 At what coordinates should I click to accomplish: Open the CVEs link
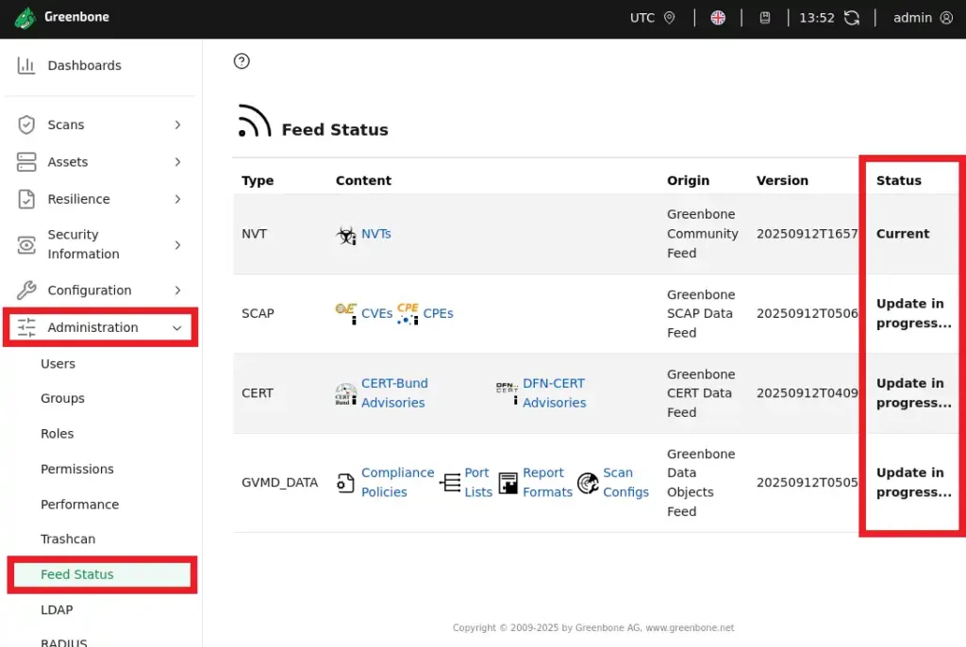[376, 313]
